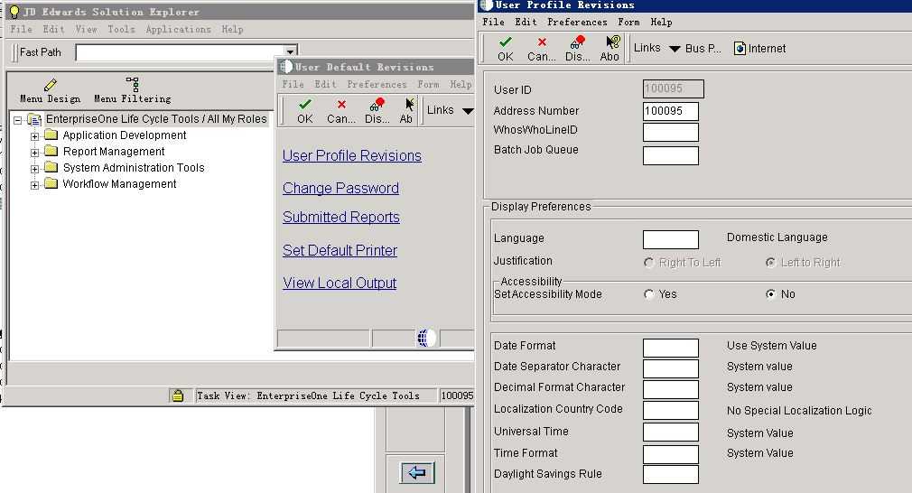Click into the Fast Path input field
This screenshot has height=493, width=912.
181,52
